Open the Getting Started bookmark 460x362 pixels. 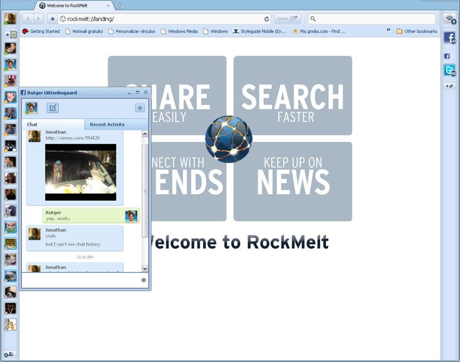pos(41,31)
